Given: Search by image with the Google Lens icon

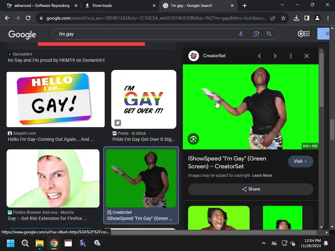Looking at the screenshot, I should pos(256,34).
